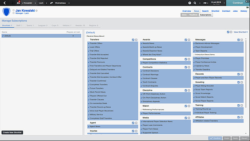Open the inbox mail icon with notification
Viewport: 250px width, 141px height.
point(18,3)
